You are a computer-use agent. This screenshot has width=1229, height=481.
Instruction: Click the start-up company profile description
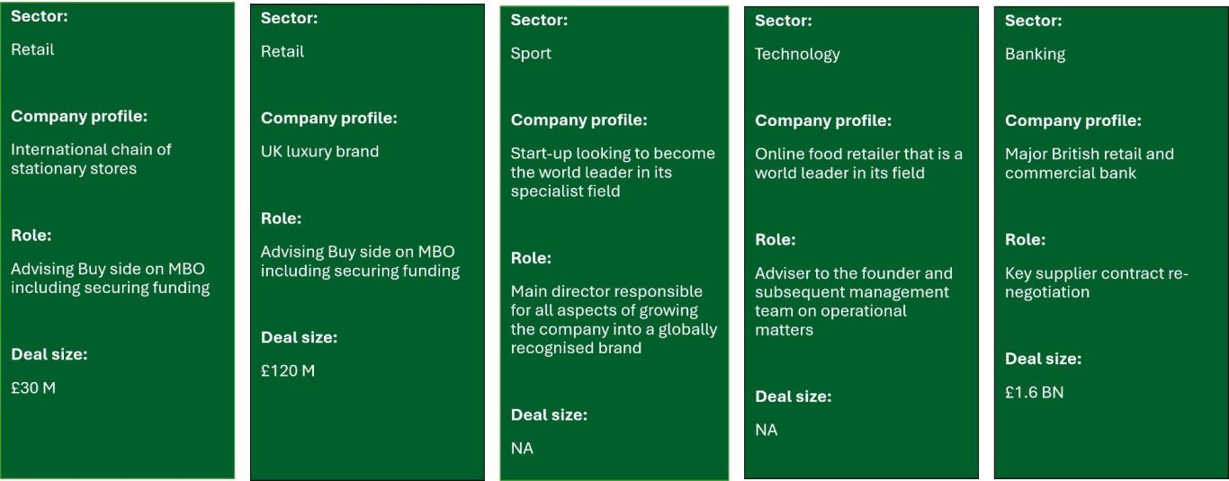pos(613,173)
